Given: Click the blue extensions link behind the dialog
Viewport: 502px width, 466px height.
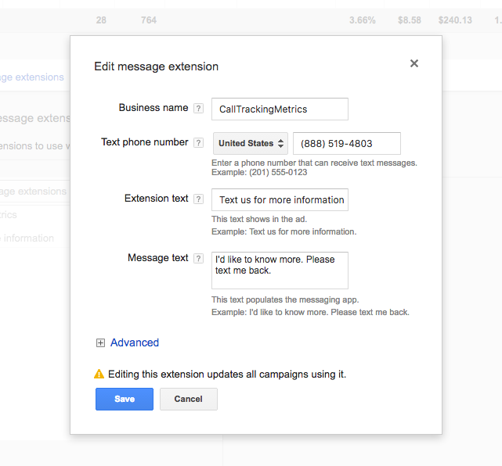Looking at the screenshot, I should pos(33,77).
